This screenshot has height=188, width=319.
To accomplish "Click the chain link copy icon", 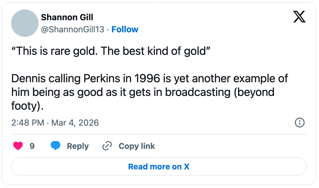I will [107, 146].
